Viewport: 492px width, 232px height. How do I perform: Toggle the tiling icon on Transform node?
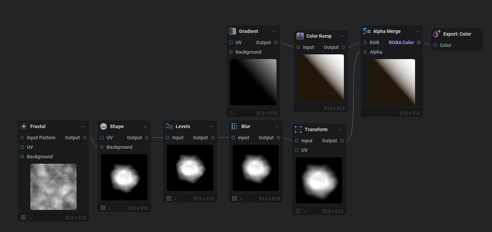(x=298, y=211)
